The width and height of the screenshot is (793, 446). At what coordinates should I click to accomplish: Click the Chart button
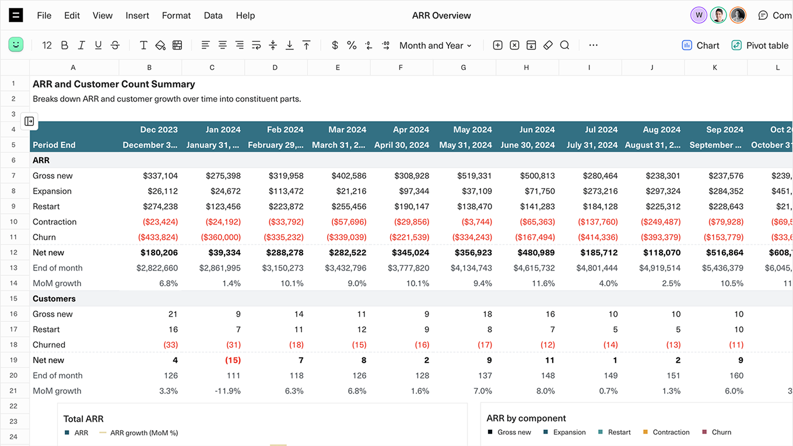(x=701, y=45)
